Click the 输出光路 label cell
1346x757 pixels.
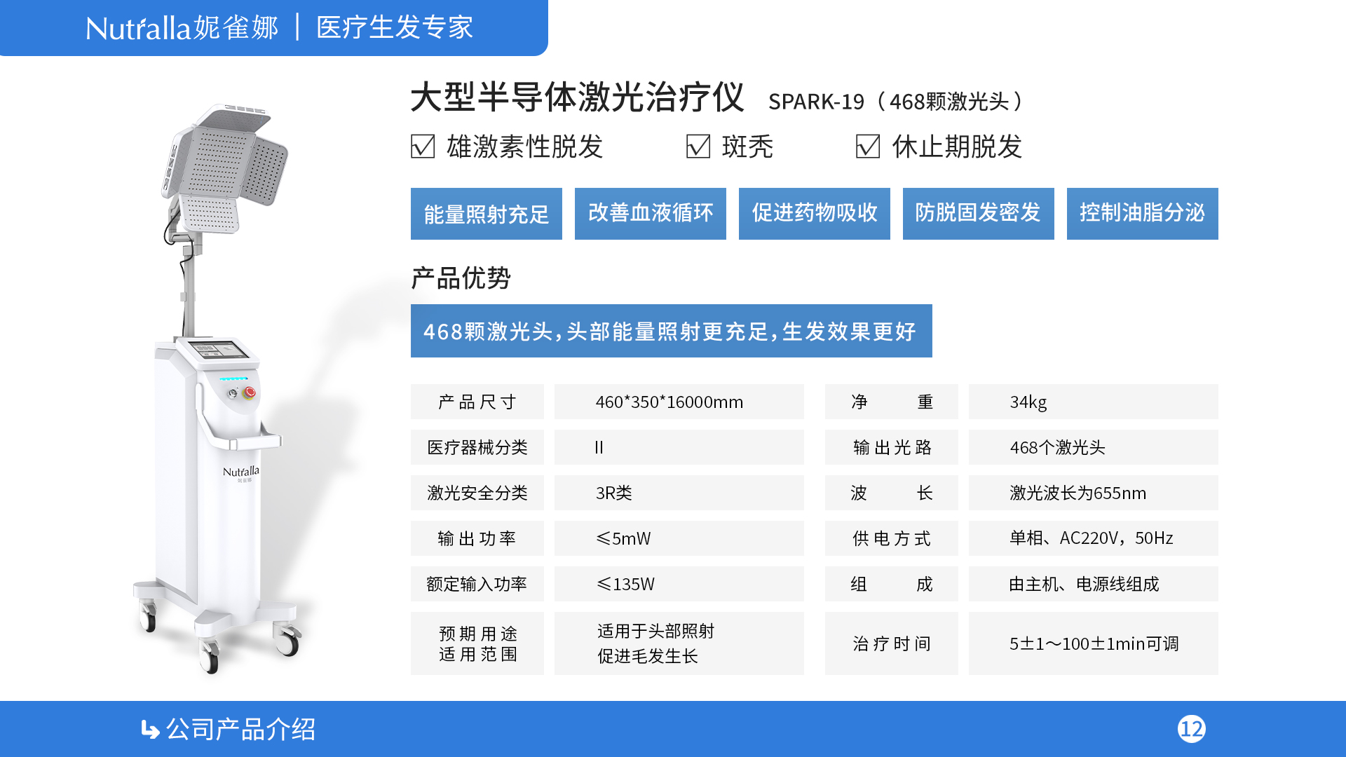(x=892, y=447)
